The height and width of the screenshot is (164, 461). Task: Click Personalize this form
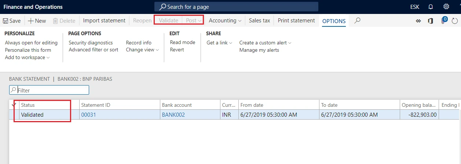tap(28, 50)
